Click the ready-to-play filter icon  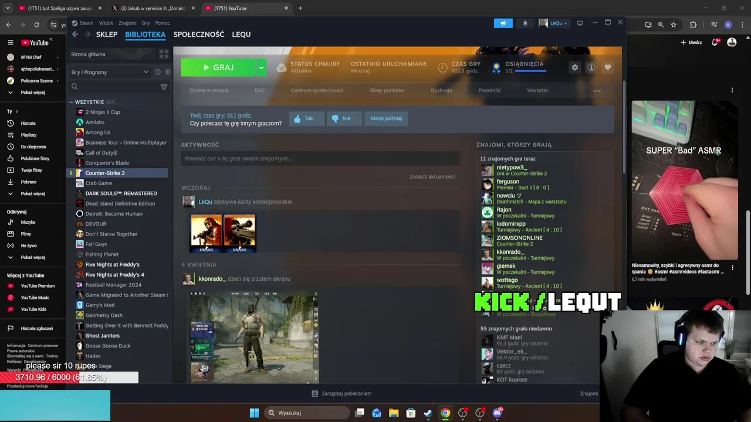click(167, 72)
